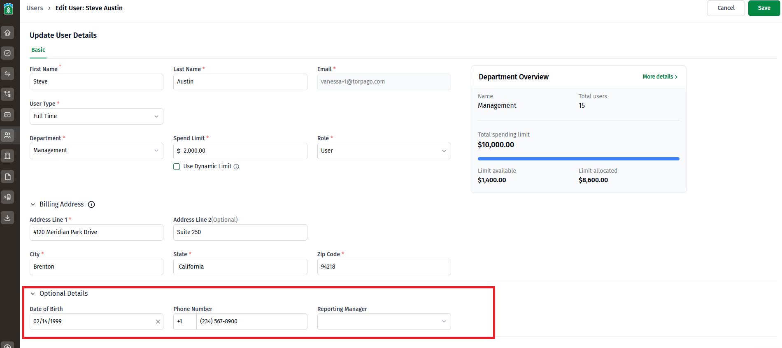Click the $8,600.00 limit allocated value
The width and height of the screenshot is (782, 348).
pos(593,180)
